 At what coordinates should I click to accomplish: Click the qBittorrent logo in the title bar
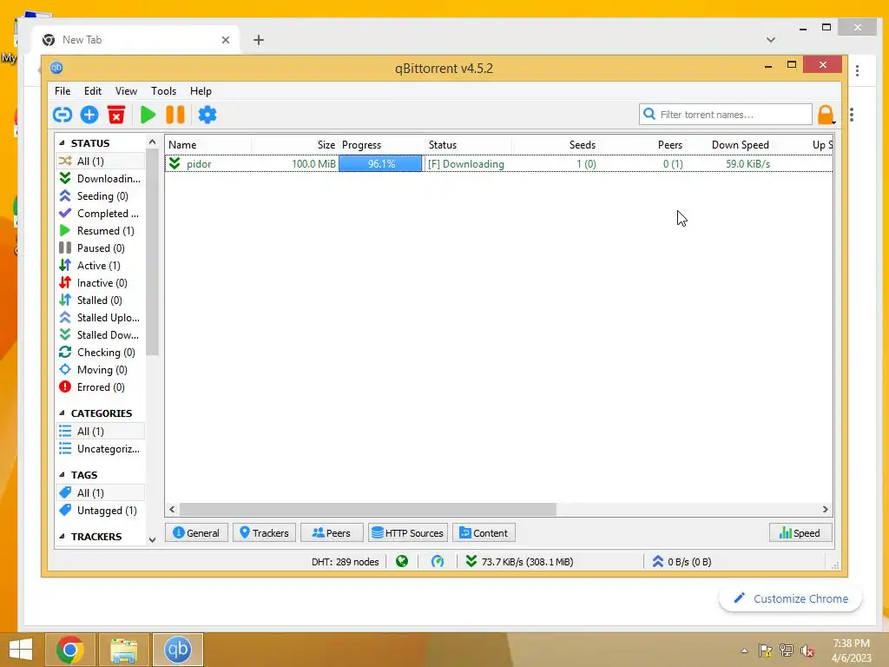tap(56, 68)
